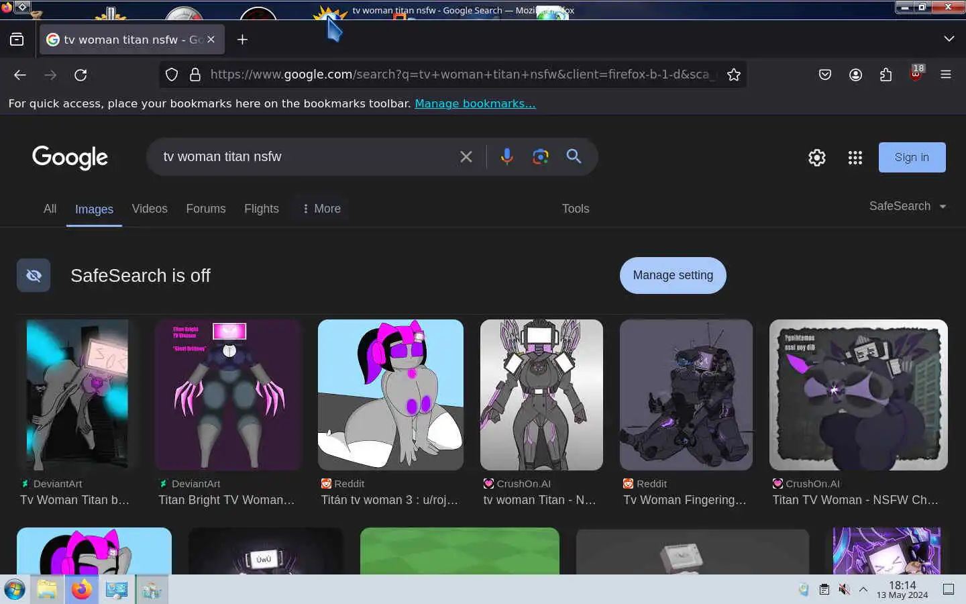966x604 pixels.
Task: Switch to the Videos tab
Action: pos(150,209)
